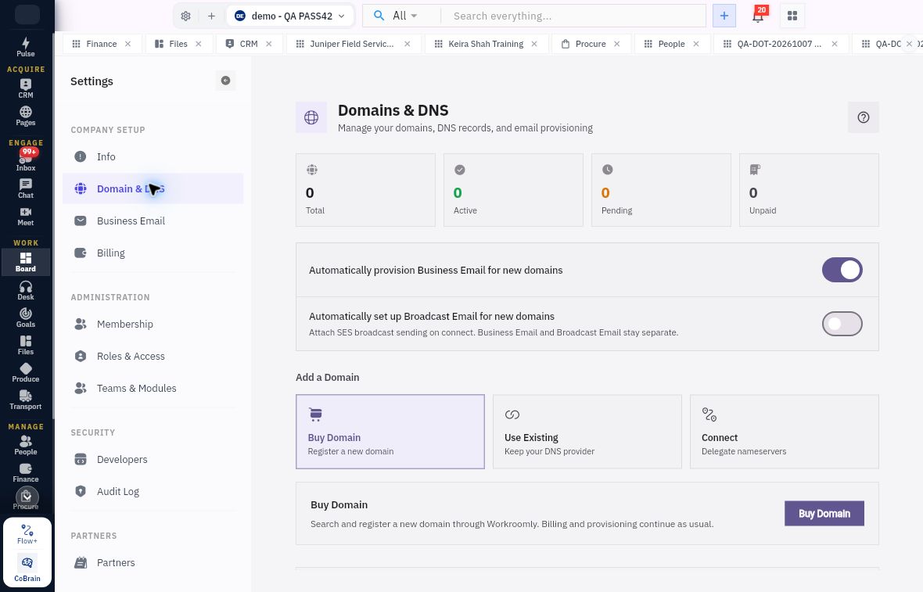The width and height of the screenshot is (923, 592).
Task: Collapse the Settings sidebar panel
Action: [x=225, y=81]
